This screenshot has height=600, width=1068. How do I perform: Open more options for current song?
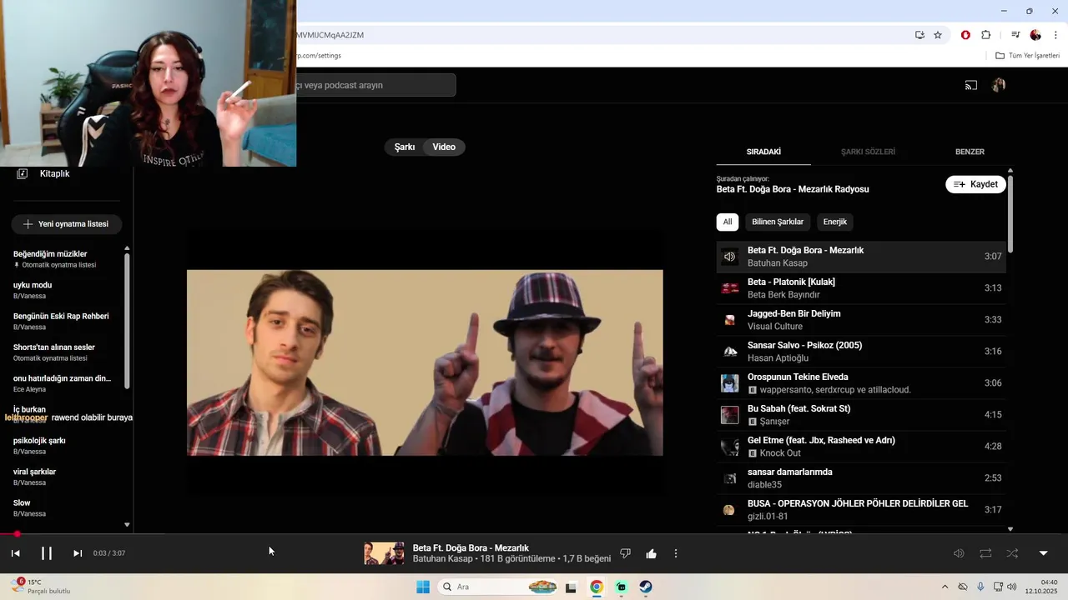[x=676, y=553]
